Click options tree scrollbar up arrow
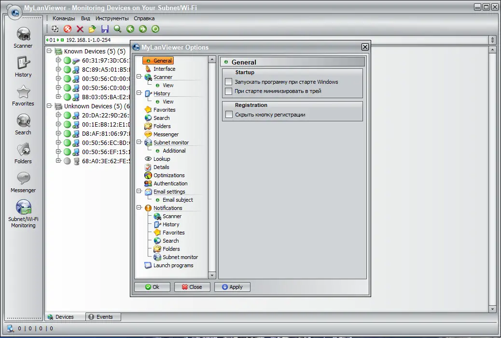 pyautogui.click(x=212, y=60)
